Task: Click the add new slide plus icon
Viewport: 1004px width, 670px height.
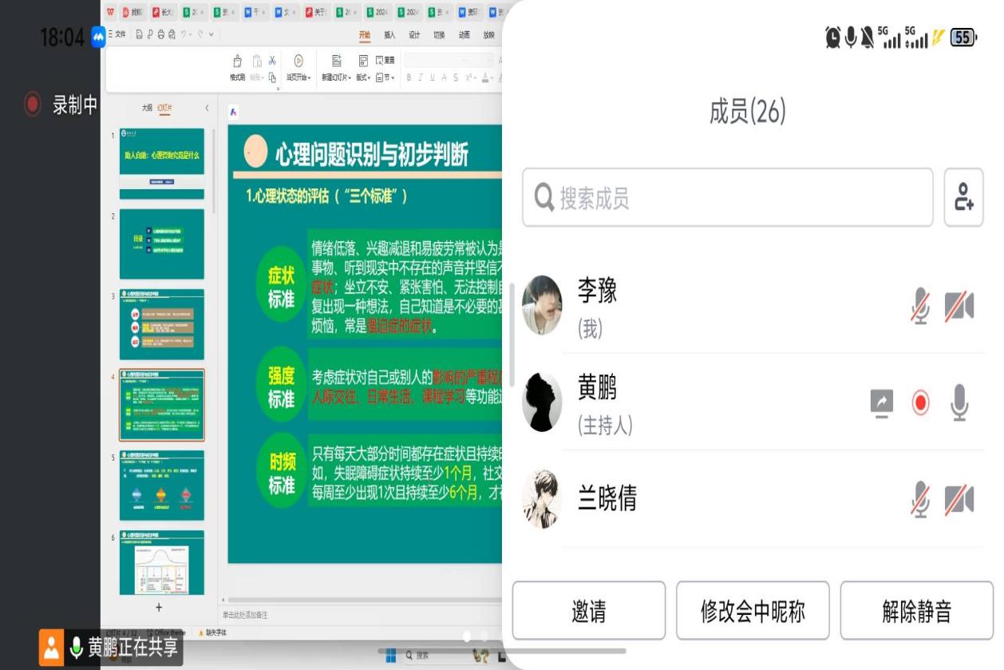Action: point(158,608)
